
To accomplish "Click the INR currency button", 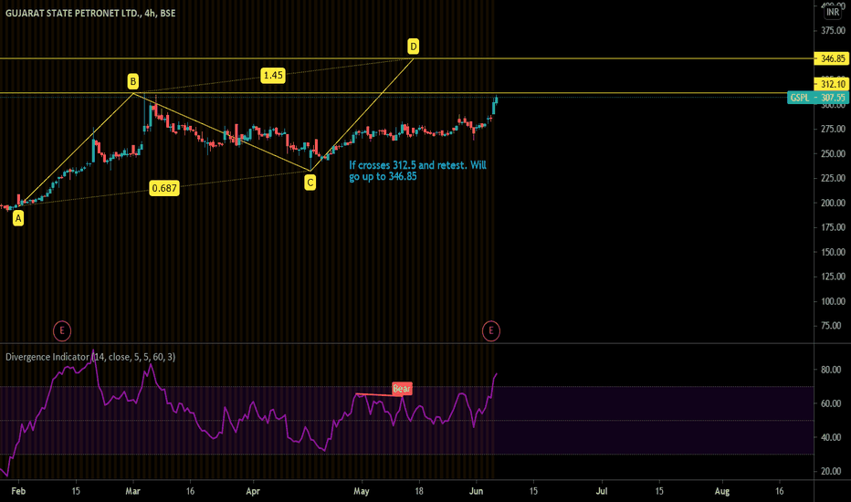I will pyautogui.click(x=833, y=11).
